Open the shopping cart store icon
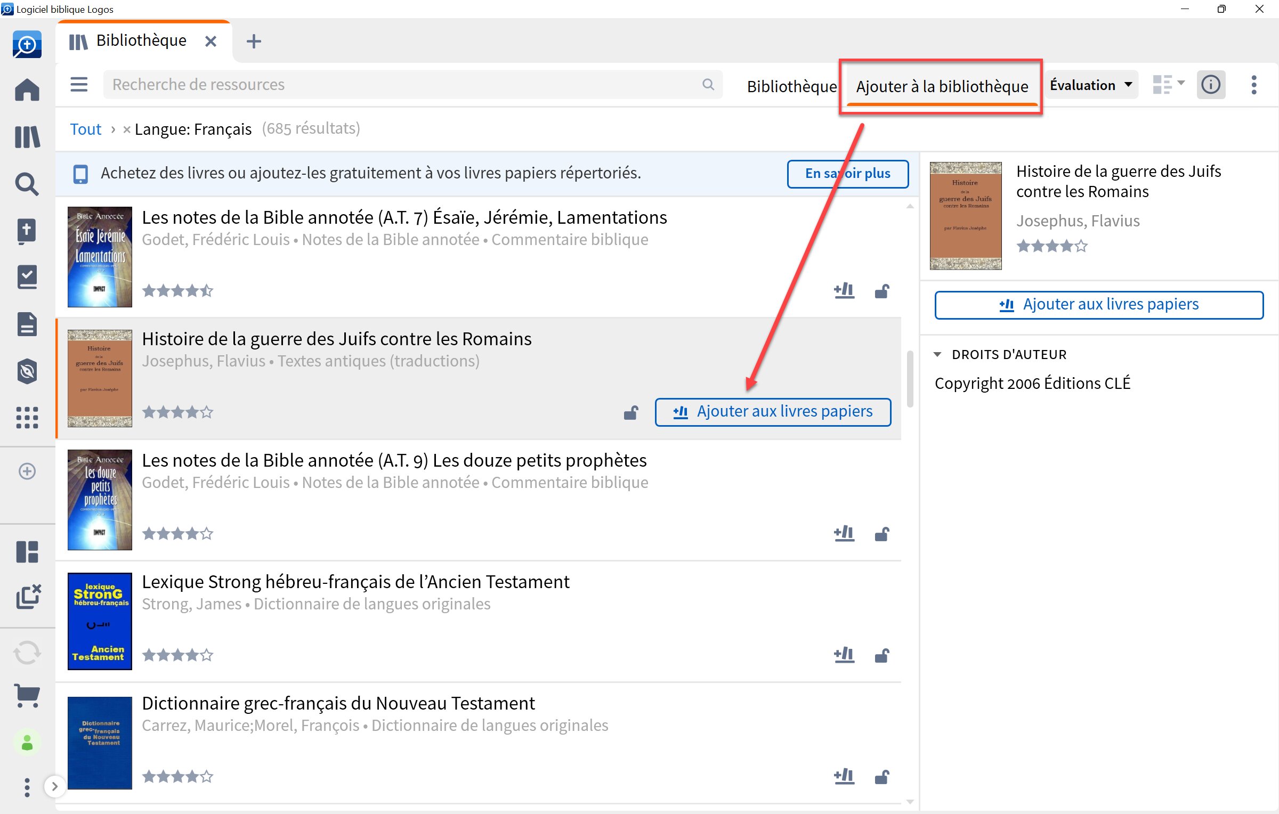 27,695
